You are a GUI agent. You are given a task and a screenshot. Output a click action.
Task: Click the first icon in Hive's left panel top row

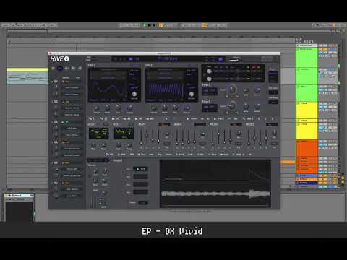[x=53, y=69]
